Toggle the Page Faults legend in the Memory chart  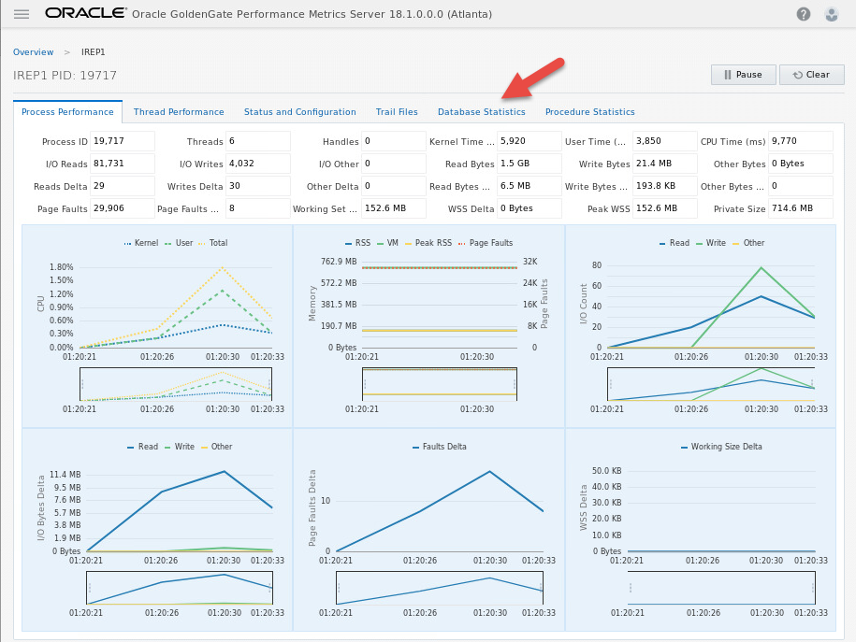(x=486, y=243)
